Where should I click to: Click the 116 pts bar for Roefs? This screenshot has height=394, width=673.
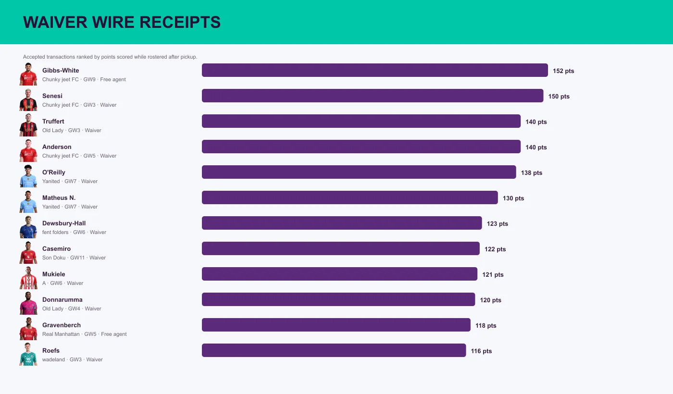tap(334, 350)
